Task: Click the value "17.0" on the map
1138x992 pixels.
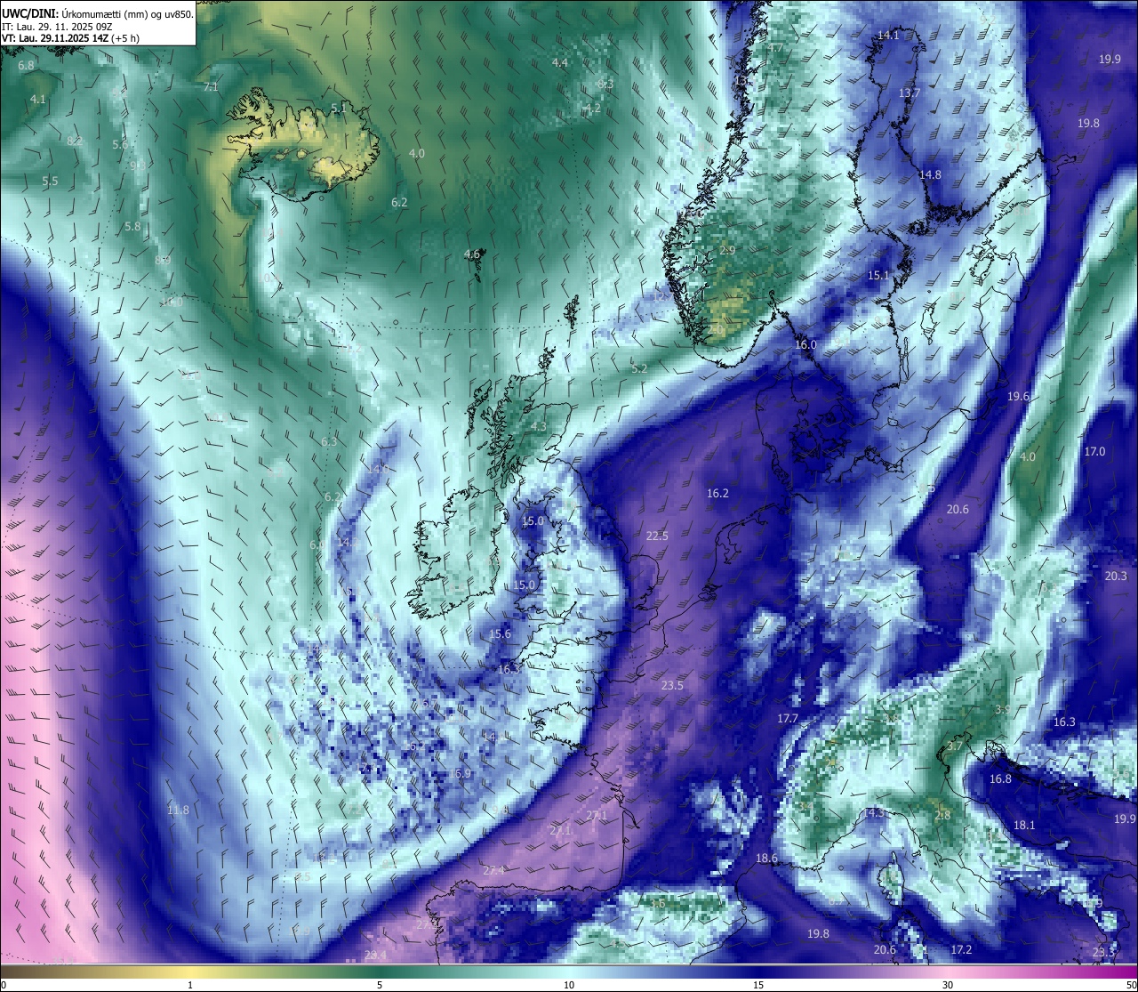Action: (1094, 452)
